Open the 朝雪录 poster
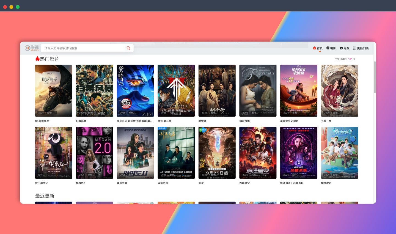396x234 pixels. click(x=217, y=91)
